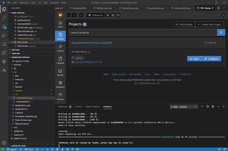Image resolution: width=228 pixels, height=151 pixels.
Task: Switch to the Problems panel tab
Action: point(65,107)
